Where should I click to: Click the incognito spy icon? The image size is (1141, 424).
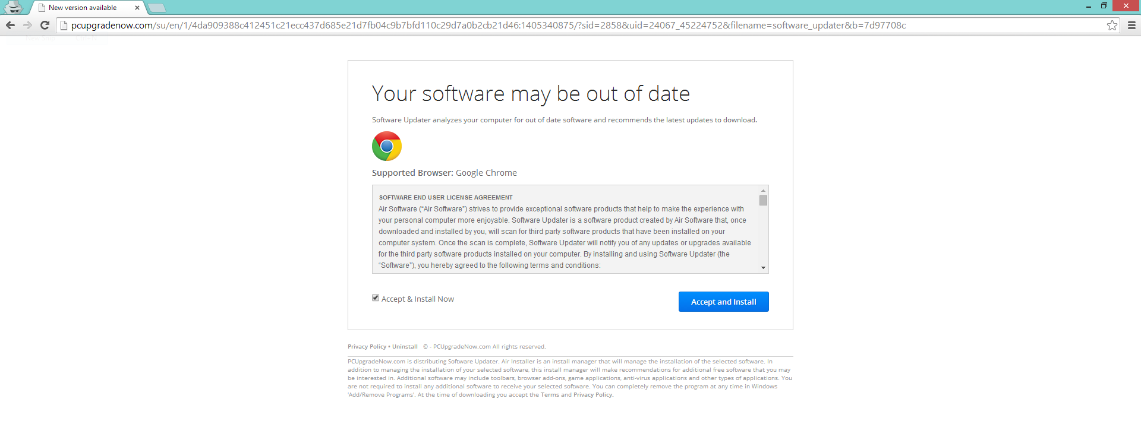[13, 7]
